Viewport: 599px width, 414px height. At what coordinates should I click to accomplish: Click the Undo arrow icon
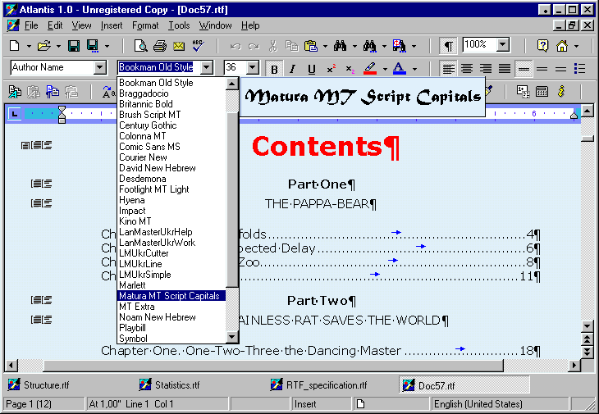(235, 46)
